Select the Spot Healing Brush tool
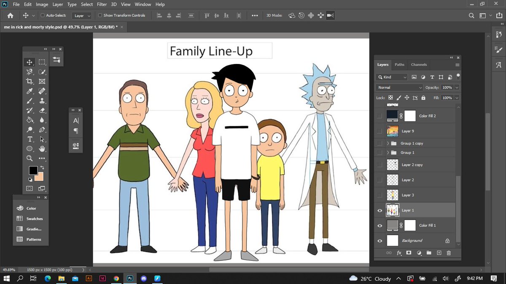Image resolution: width=506 pixels, height=284 pixels. tap(42, 91)
